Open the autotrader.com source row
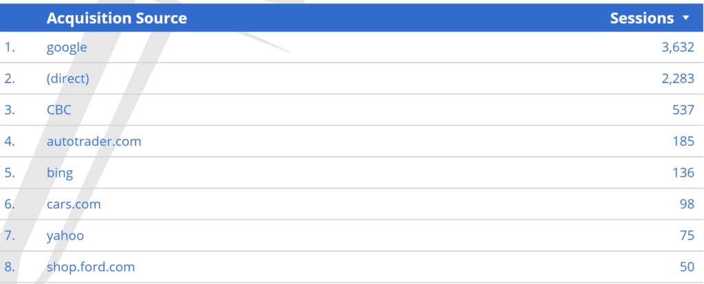 (x=93, y=142)
